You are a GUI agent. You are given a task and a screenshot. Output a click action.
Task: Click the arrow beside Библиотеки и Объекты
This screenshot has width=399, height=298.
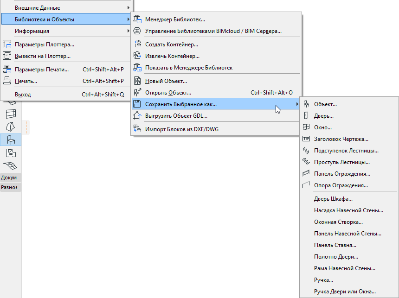(128, 19)
